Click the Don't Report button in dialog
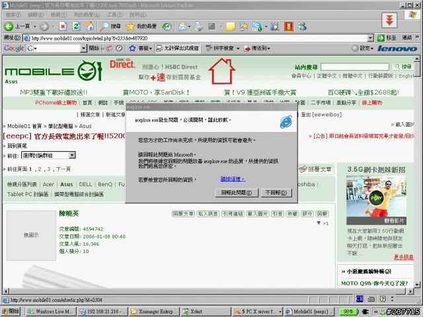423x317 pixels. pyautogui.click(x=276, y=193)
